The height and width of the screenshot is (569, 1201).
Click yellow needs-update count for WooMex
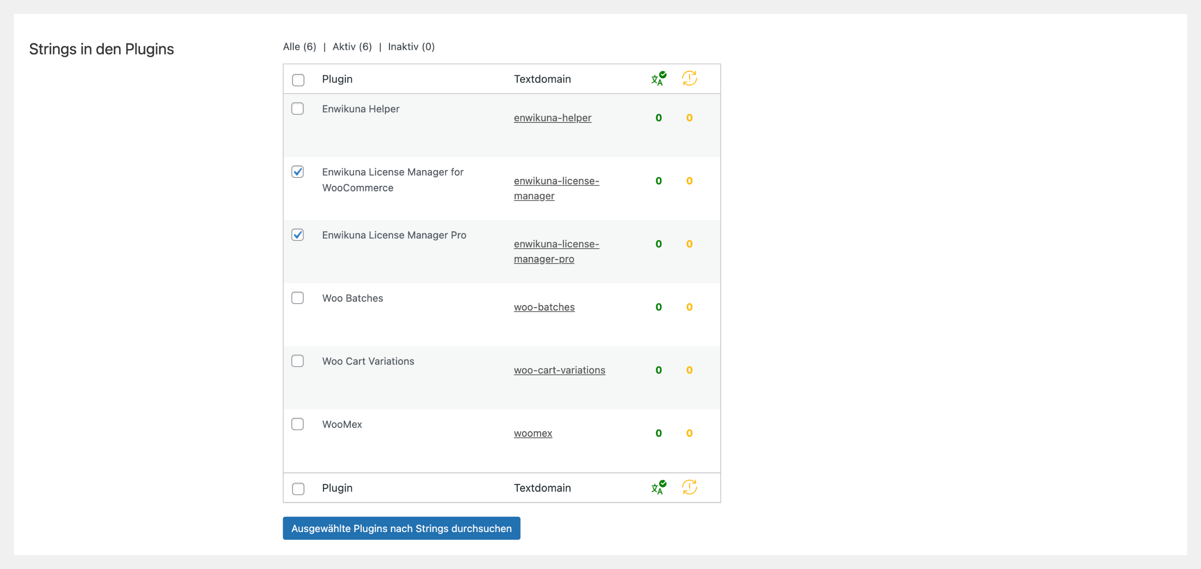point(690,433)
